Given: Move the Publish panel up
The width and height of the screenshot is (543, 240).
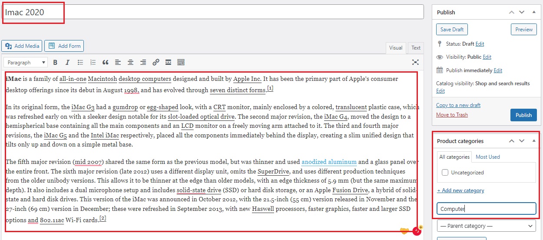Looking at the screenshot, I should 512,12.
